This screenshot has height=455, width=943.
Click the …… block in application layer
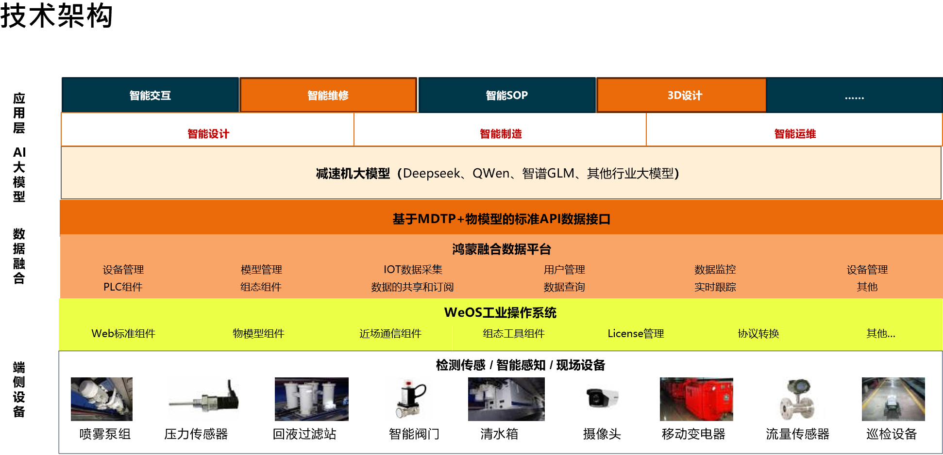click(855, 95)
